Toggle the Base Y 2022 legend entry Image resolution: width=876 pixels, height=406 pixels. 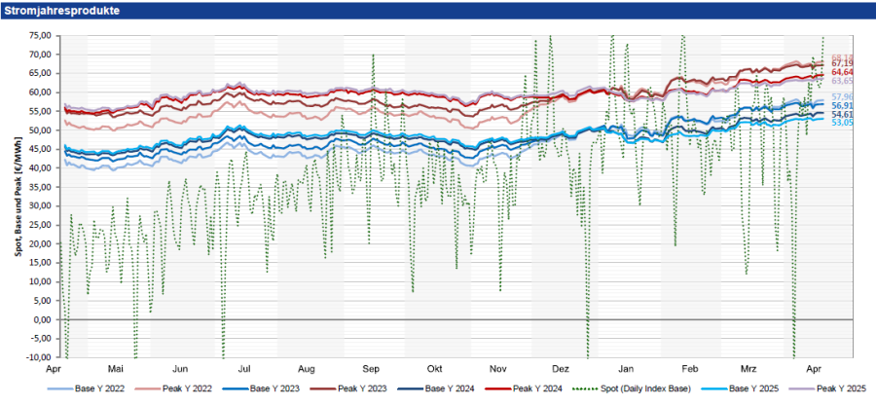click(99, 388)
